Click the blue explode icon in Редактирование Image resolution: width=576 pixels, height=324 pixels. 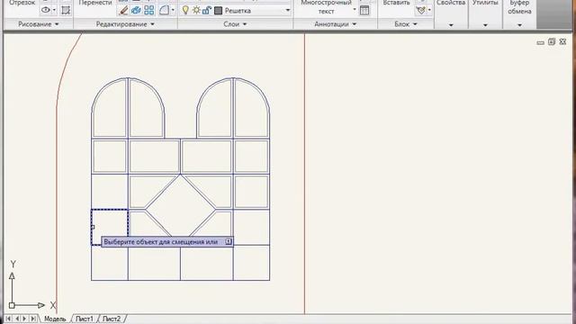coord(136,10)
